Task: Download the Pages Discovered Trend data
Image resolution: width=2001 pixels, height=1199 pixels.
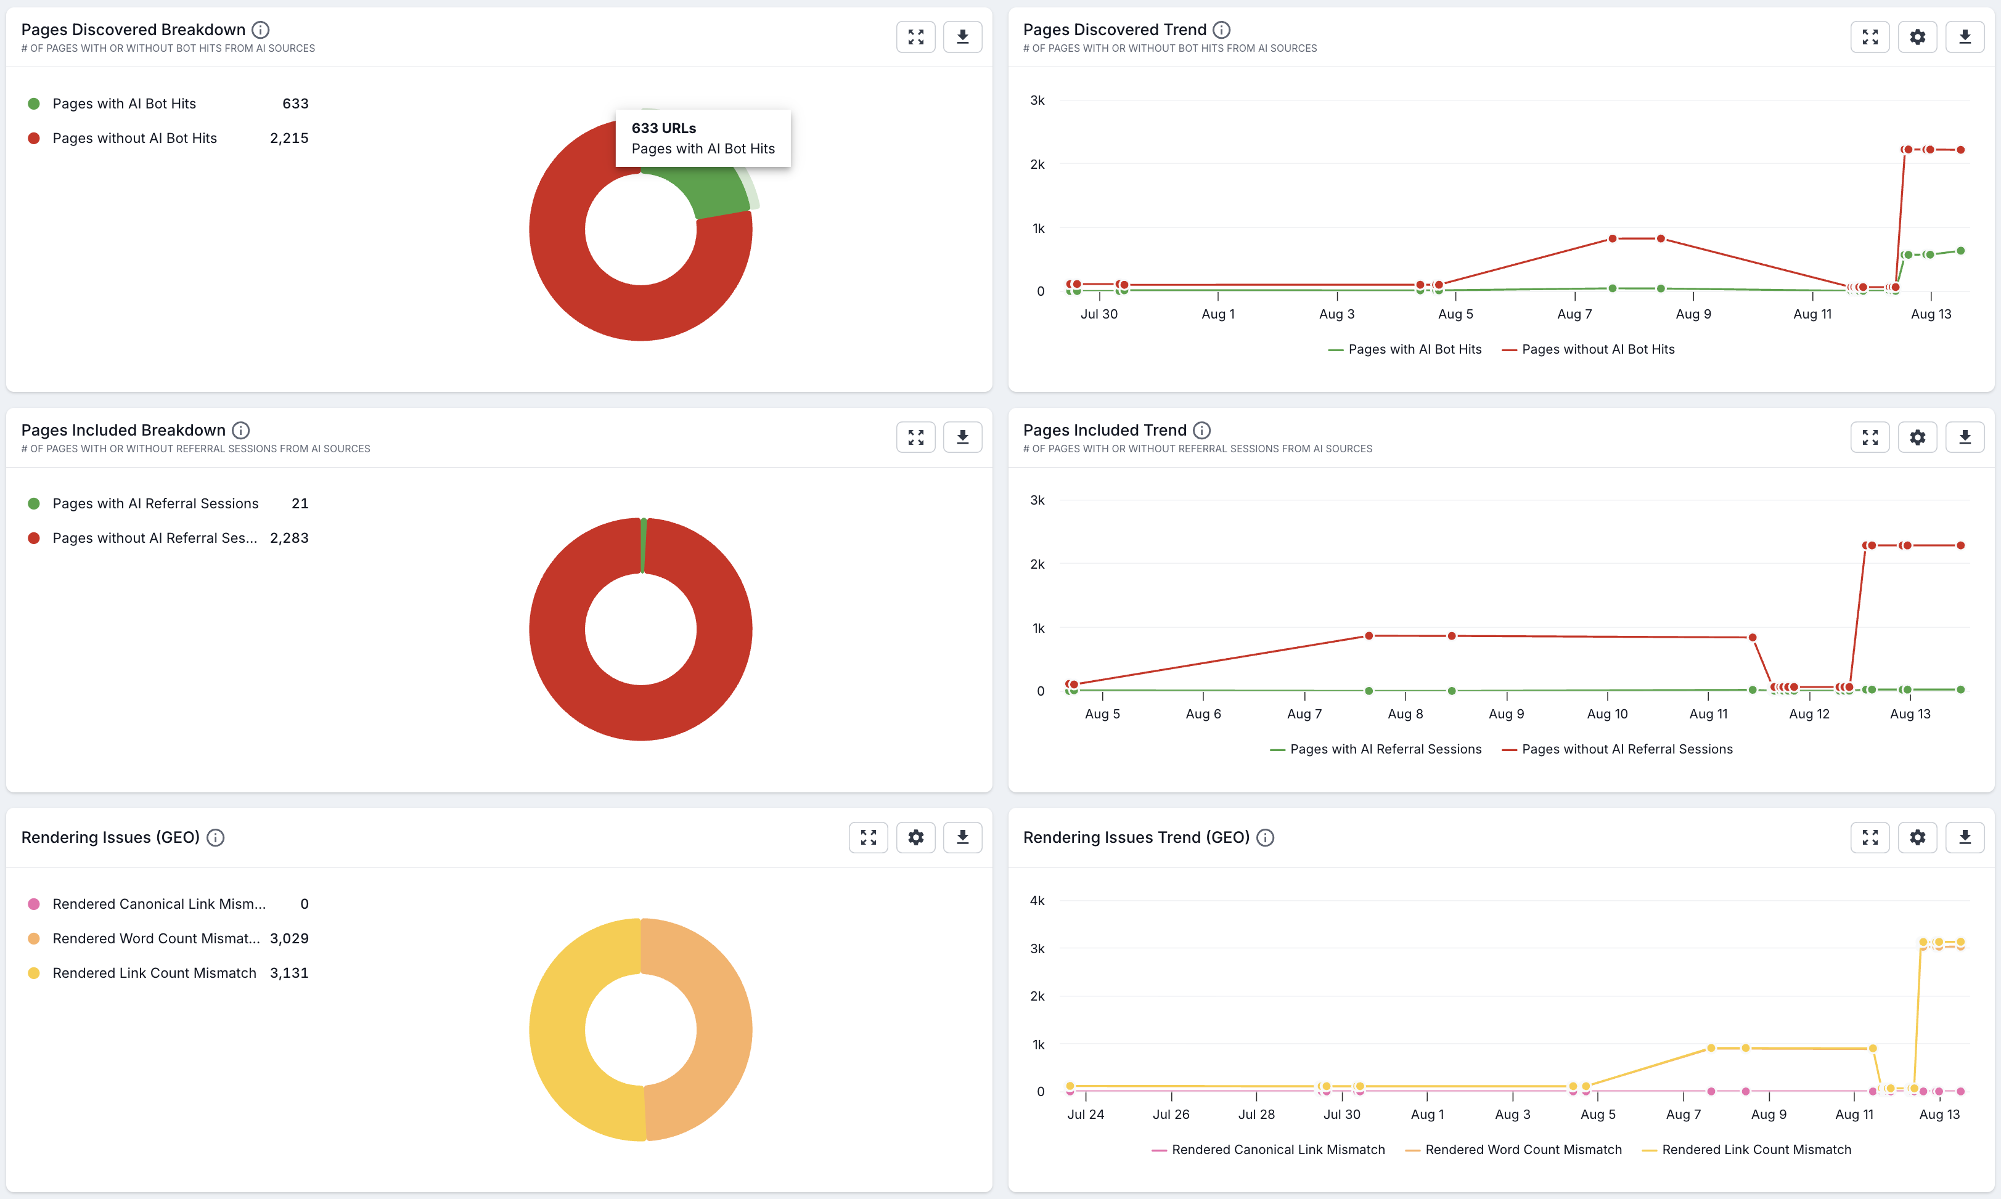Action: click(1965, 36)
